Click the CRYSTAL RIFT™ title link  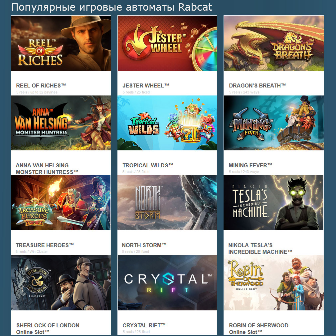[144, 325]
